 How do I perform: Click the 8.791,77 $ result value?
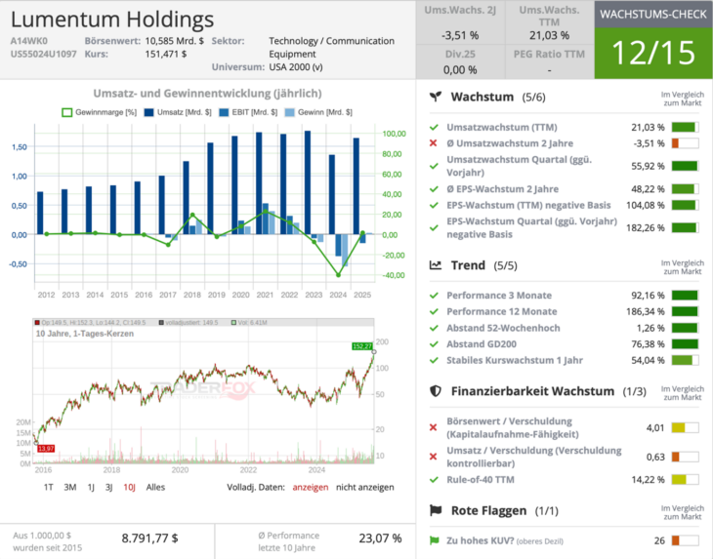pyautogui.click(x=149, y=539)
